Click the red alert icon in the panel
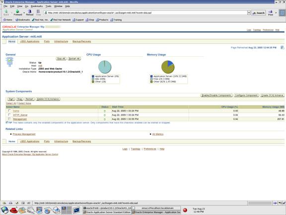286x215 pixels. [x=185, y=210]
